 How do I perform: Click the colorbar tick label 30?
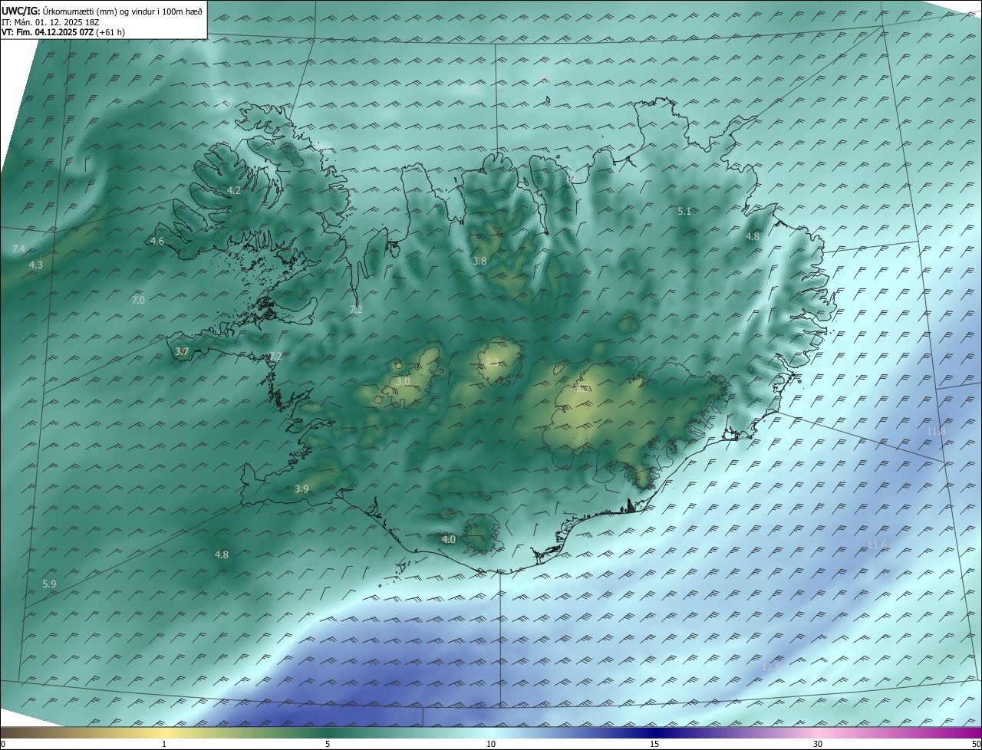pos(818,744)
